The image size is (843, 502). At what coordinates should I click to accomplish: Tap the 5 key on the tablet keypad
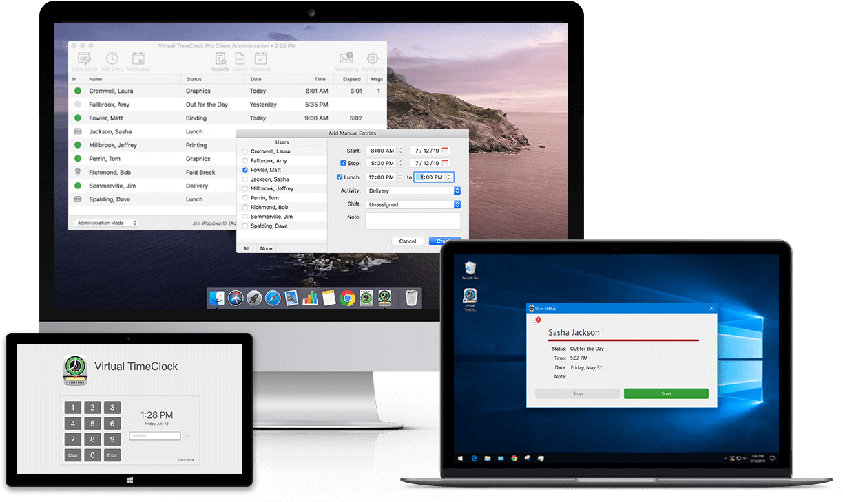tap(93, 423)
